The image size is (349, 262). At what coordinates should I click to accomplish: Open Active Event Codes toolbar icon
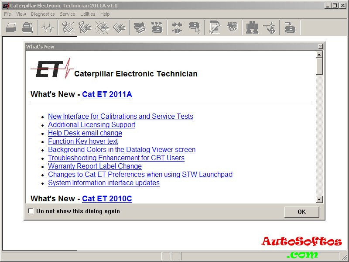point(102,28)
